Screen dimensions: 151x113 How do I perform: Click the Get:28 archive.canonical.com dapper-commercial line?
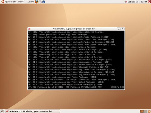[x=72, y=80]
